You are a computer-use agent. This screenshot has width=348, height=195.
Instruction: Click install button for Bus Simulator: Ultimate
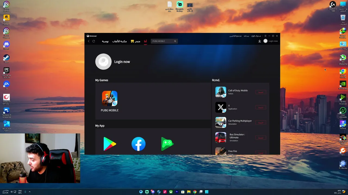coord(260,138)
